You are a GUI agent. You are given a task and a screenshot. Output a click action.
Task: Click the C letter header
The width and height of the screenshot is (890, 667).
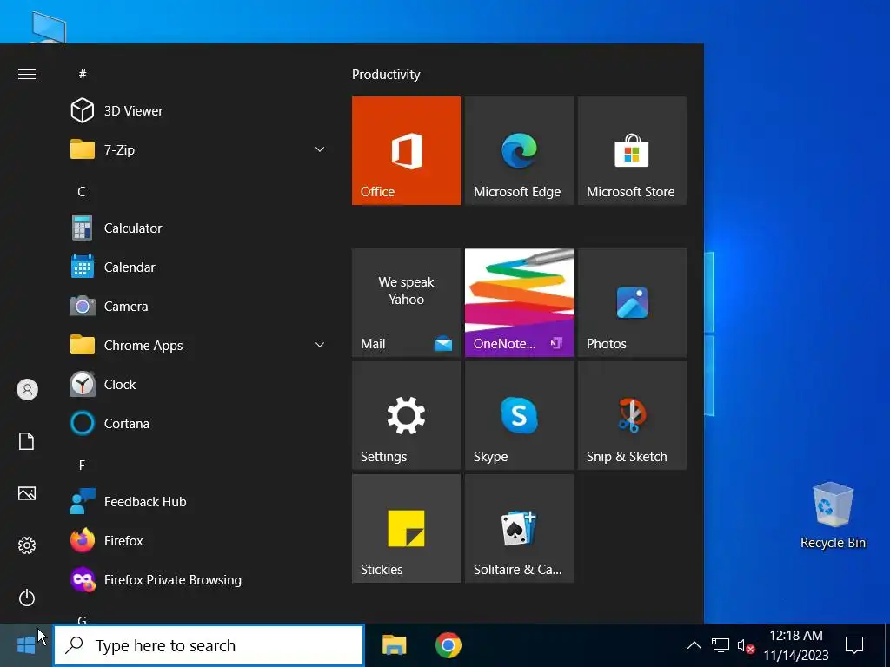pyautogui.click(x=82, y=192)
